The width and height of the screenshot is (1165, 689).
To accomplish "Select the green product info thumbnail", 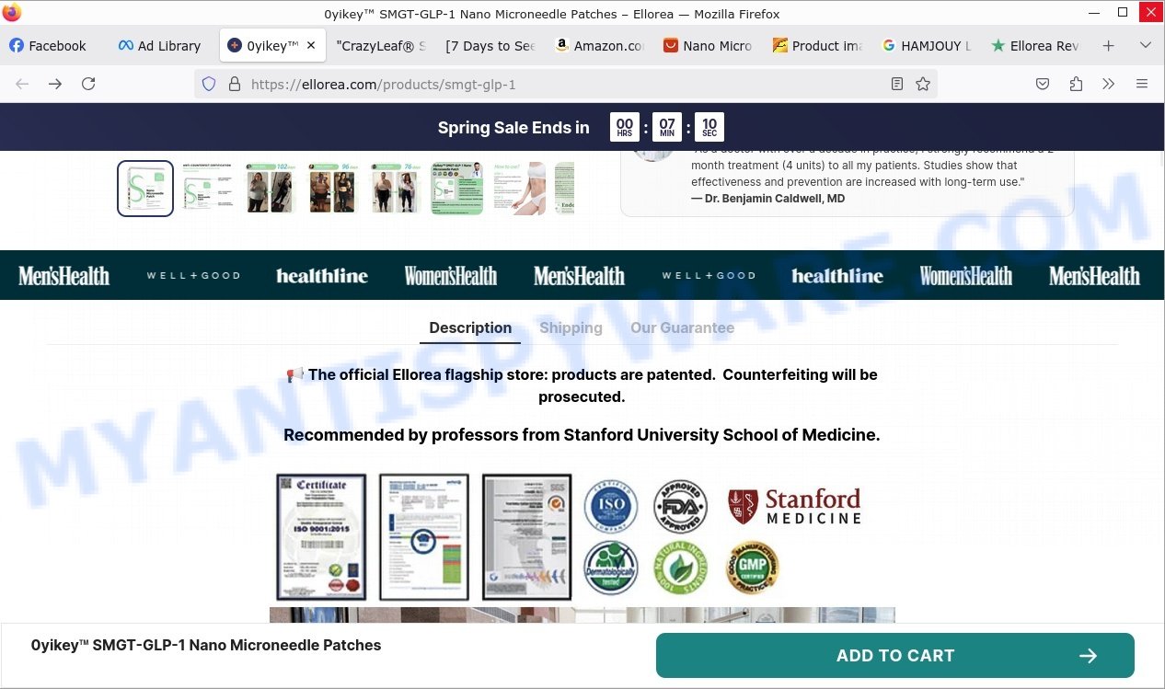I will point(458,189).
